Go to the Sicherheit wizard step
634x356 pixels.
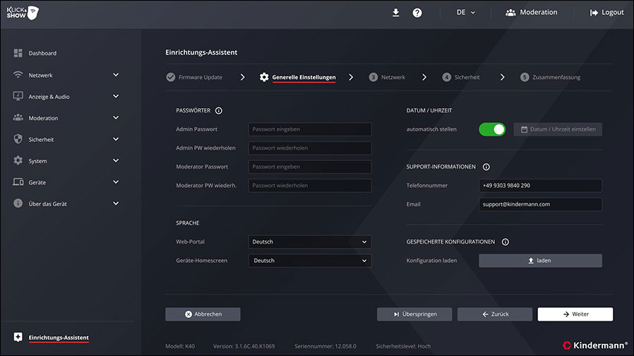point(461,77)
